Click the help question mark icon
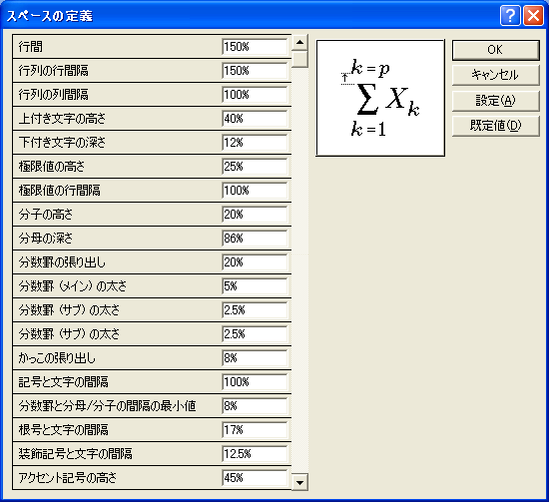This screenshot has height=502, width=549. click(x=510, y=16)
